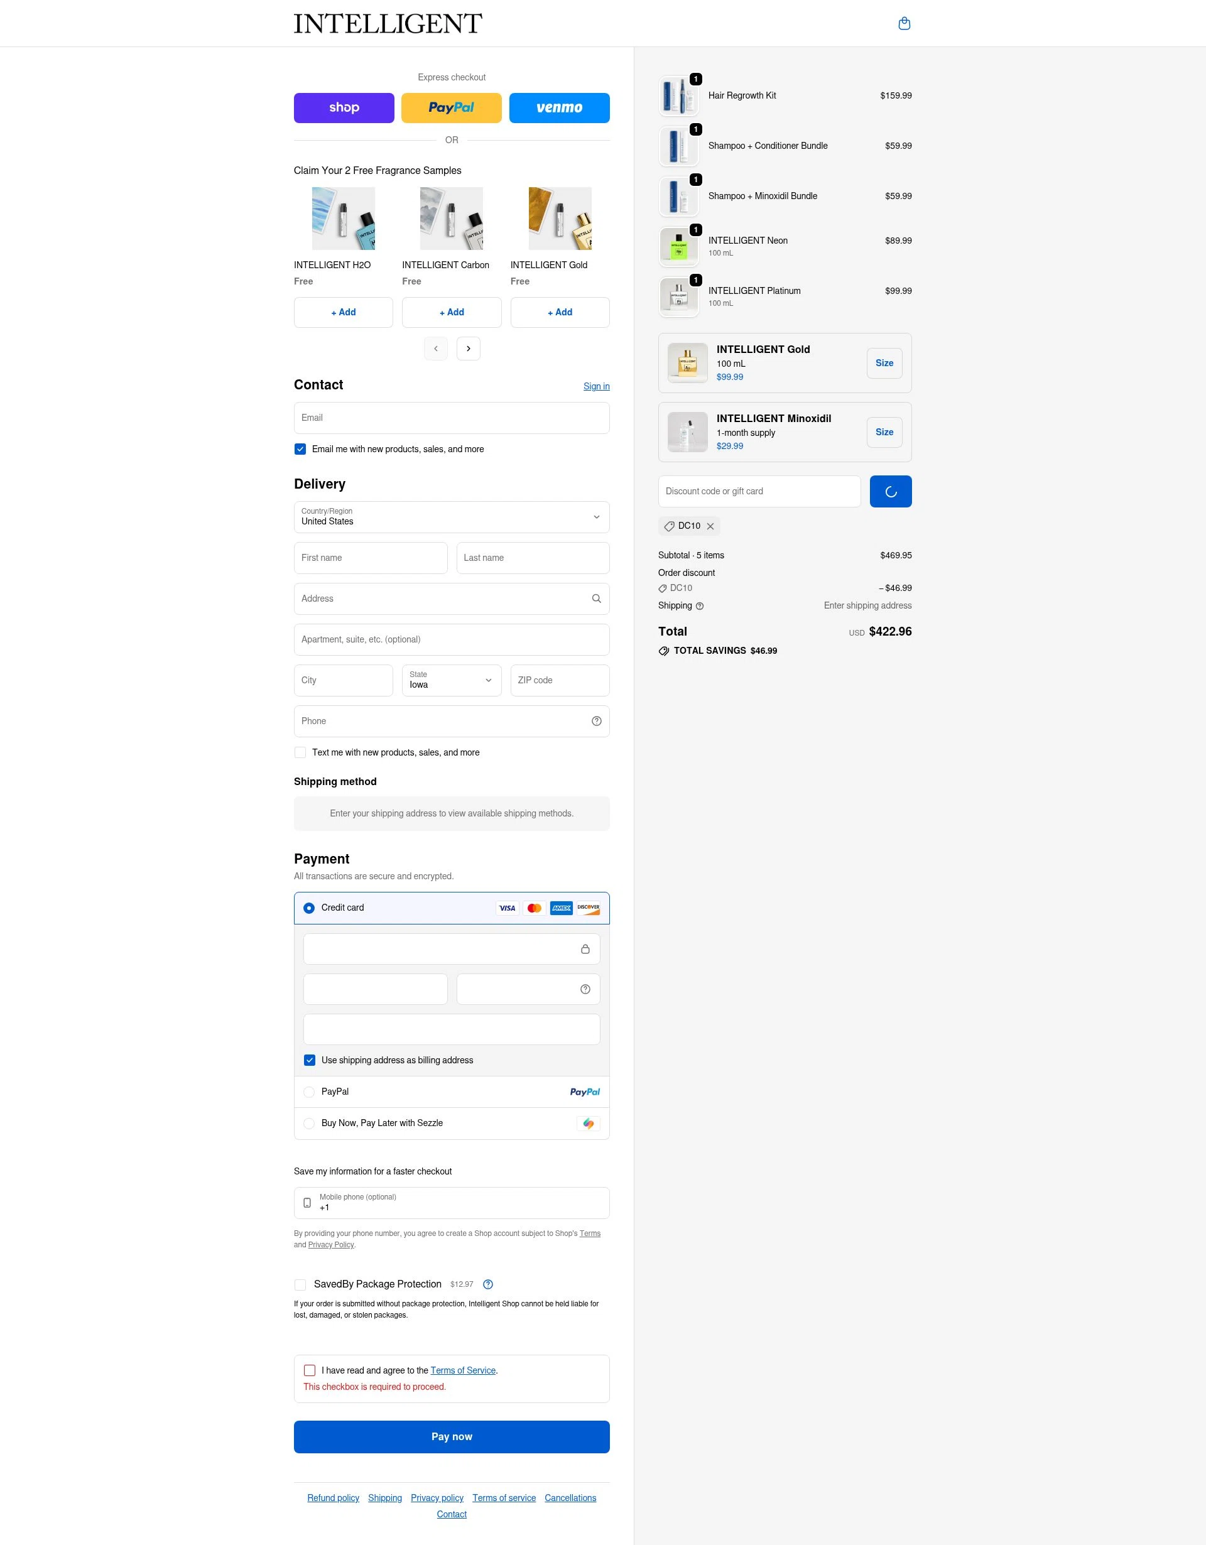This screenshot has height=1545, width=1206.
Task: Advance the fragrance samples carousel with next arrow
Action: tap(467, 348)
